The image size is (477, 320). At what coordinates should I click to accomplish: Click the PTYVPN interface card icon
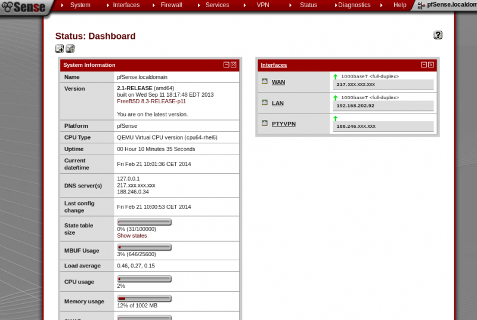coord(265,123)
